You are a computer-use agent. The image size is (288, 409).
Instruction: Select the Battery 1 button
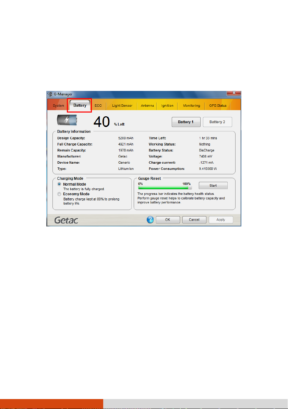click(186, 122)
